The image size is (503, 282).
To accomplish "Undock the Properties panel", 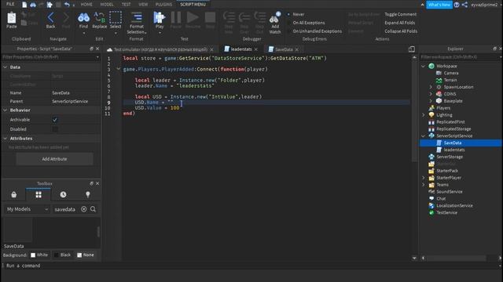I will (x=91, y=49).
